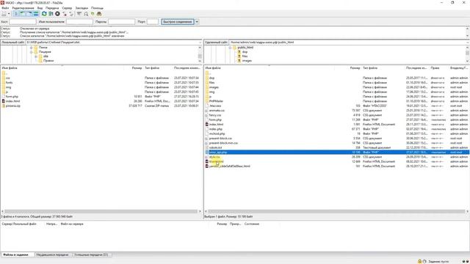Image resolution: width=470 pixels, height=264 pixels.
Task: Disconnect from the current server
Action: (65, 14)
